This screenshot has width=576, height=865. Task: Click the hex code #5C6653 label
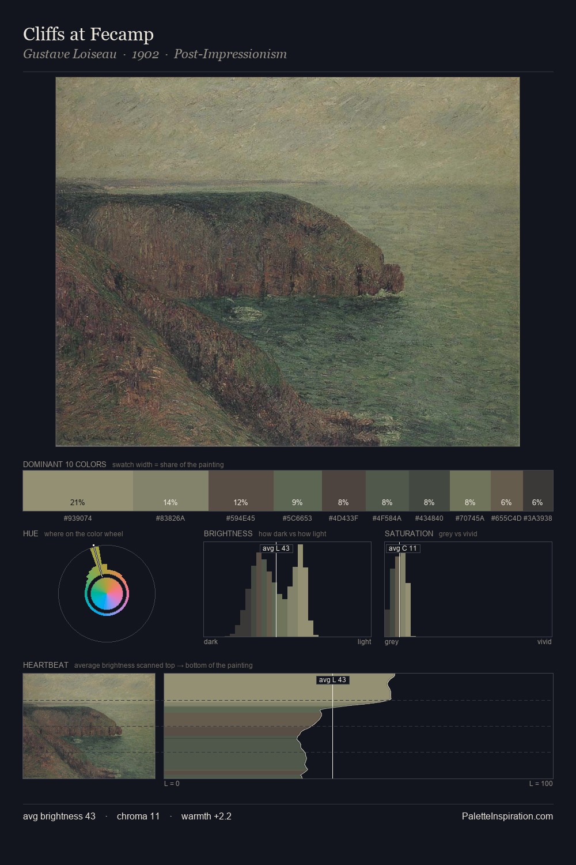[297, 518]
